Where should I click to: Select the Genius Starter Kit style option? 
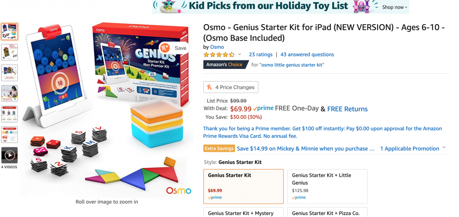coord(244,186)
